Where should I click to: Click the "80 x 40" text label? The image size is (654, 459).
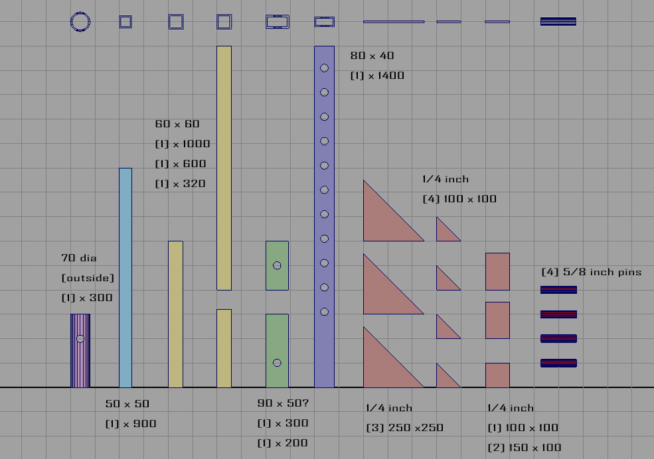(x=372, y=56)
